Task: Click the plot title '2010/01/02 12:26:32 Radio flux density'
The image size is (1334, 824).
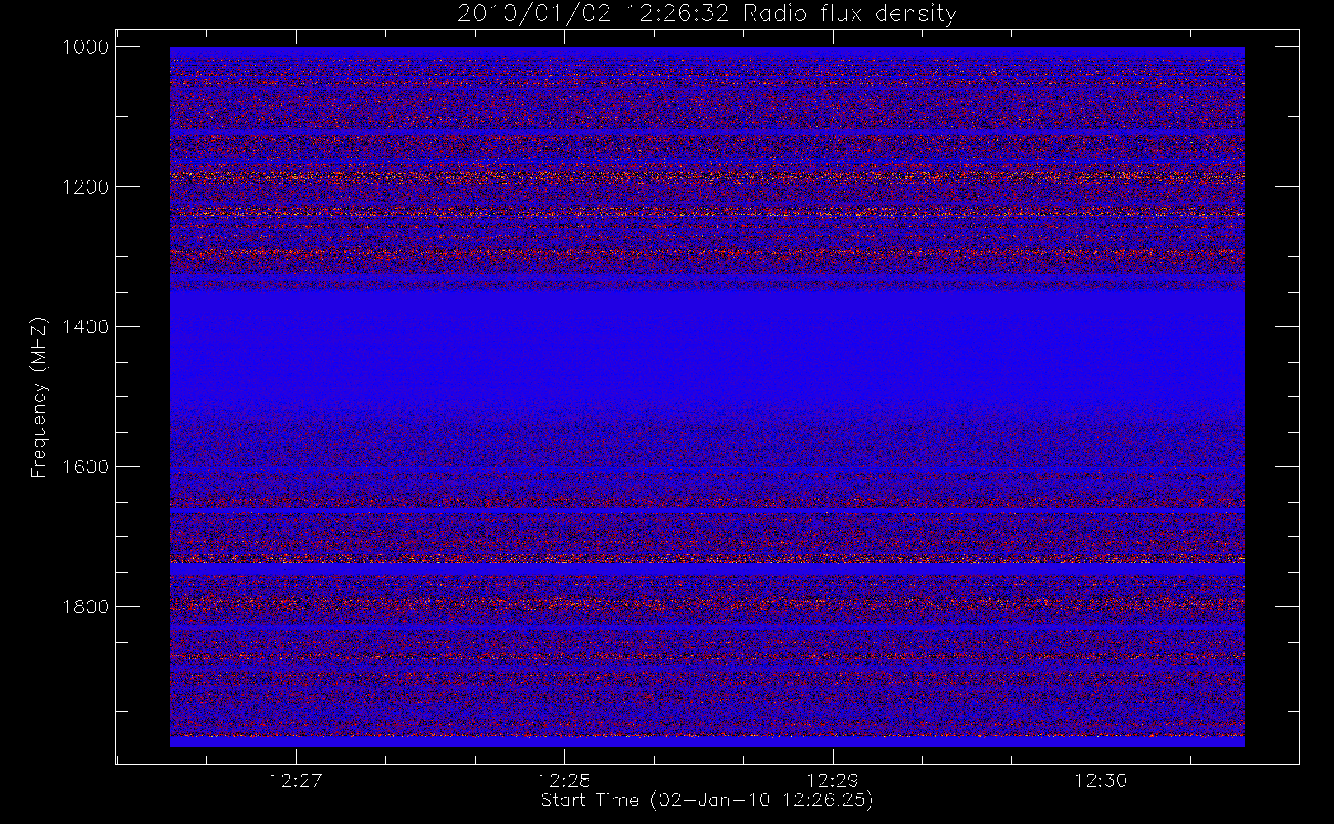Action: [707, 13]
